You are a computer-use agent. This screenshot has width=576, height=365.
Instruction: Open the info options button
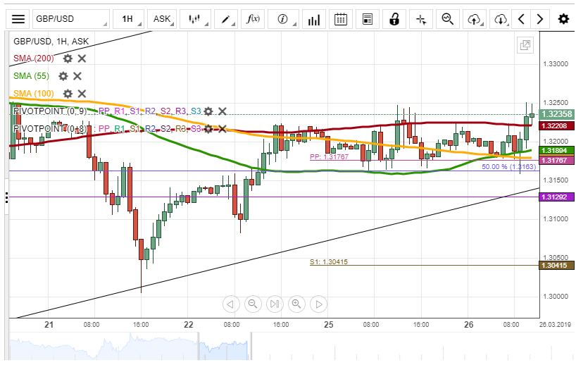tap(283, 19)
